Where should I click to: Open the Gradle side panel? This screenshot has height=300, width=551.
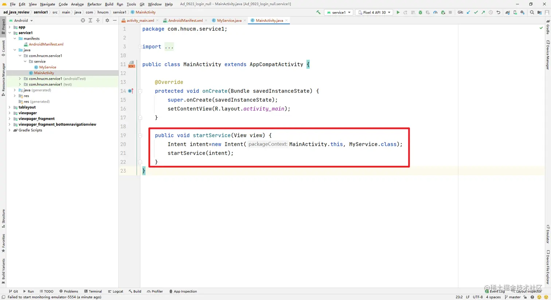tap(548, 27)
